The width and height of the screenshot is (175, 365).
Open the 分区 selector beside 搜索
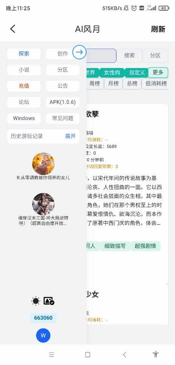click(x=155, y=56)
